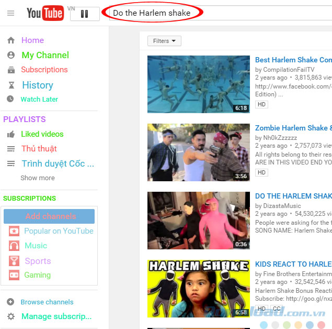Click the playlist icon beside Trình duyệt Cốc
This screenshot has height=329, width=332.
point(11,163)
